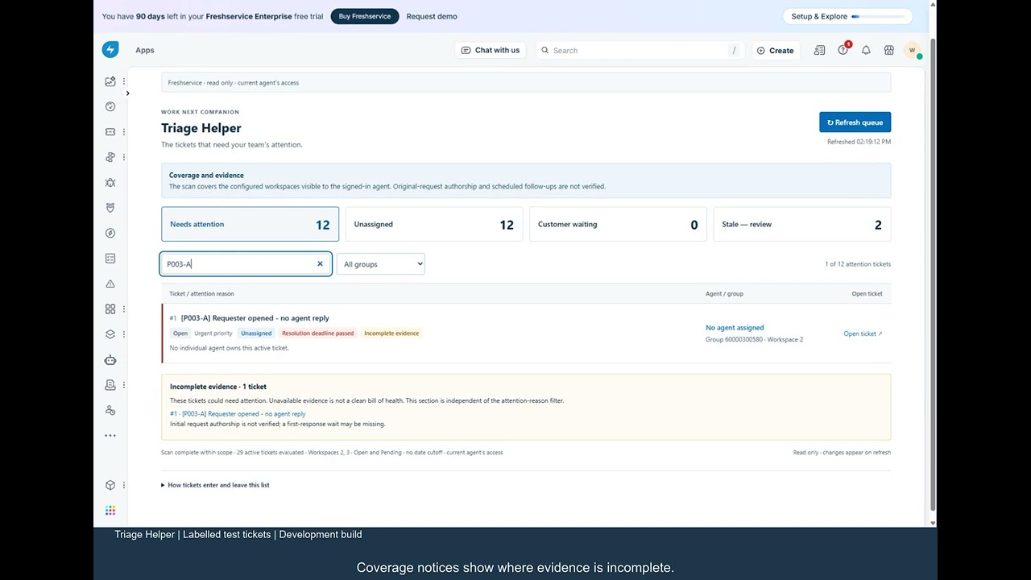The height and width of the screenshot is (580, 1031).
Task: Open the marketplace storefront icon
Action: (x=889, y=50)
